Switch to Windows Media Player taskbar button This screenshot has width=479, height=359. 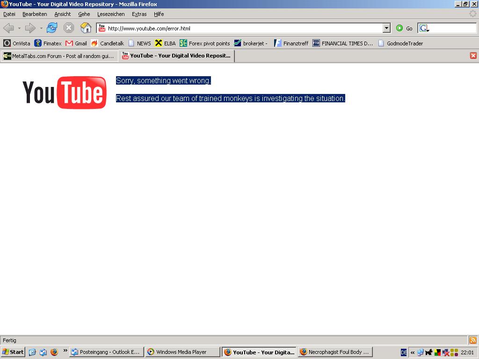coord(183,352)
